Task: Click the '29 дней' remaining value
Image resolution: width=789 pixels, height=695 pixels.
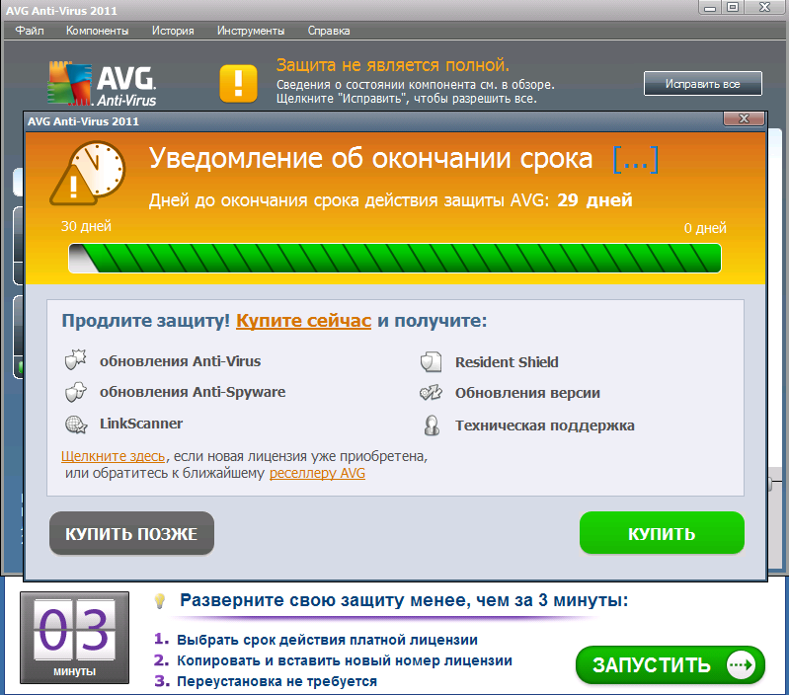Action: tap(594, 200)
